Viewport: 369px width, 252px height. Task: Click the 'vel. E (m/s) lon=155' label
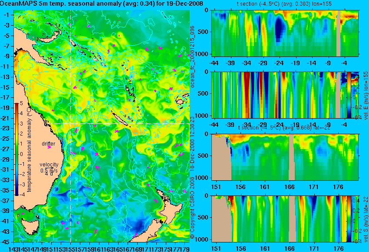click(x=366, y=96)
